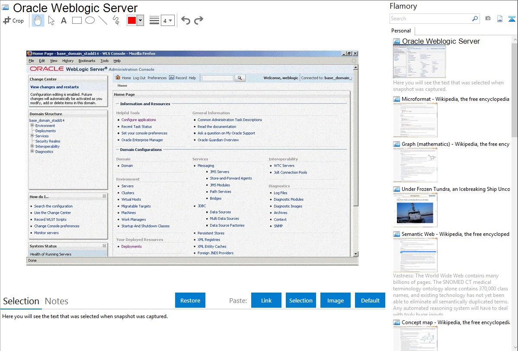Click the magnifier search icon
Screen dimensions: 518x351
(475, 19)
